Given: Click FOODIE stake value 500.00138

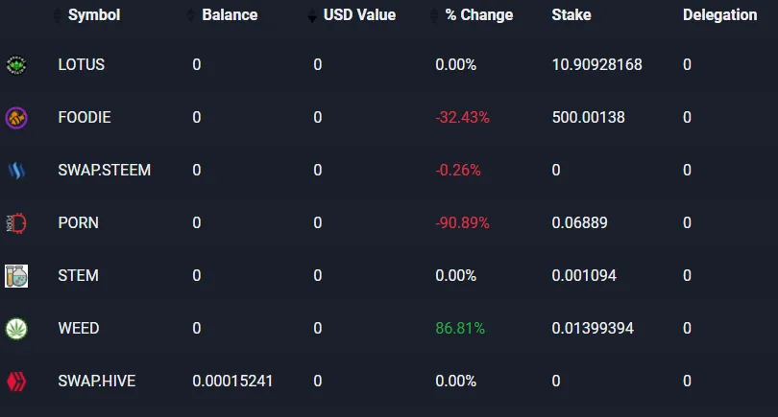Looking at the screenshot, I should tap(589, 117).
